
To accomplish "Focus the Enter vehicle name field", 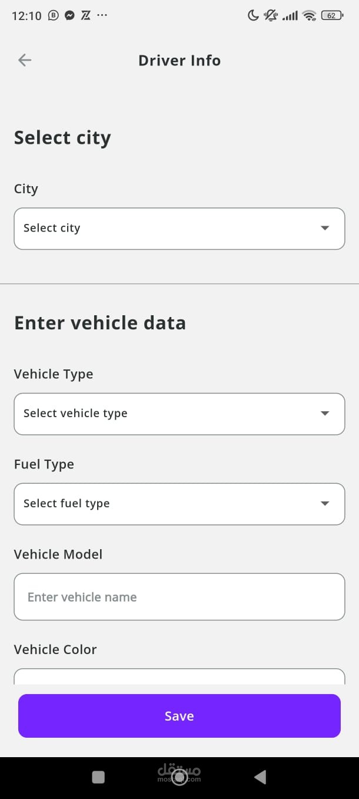I will 179,597.
